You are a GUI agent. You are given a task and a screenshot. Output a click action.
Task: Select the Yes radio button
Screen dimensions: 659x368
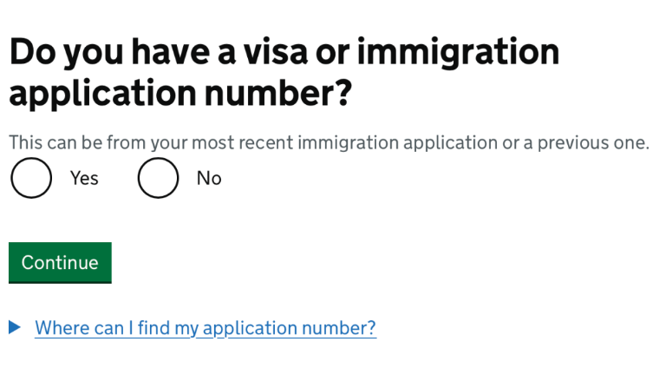31,178
